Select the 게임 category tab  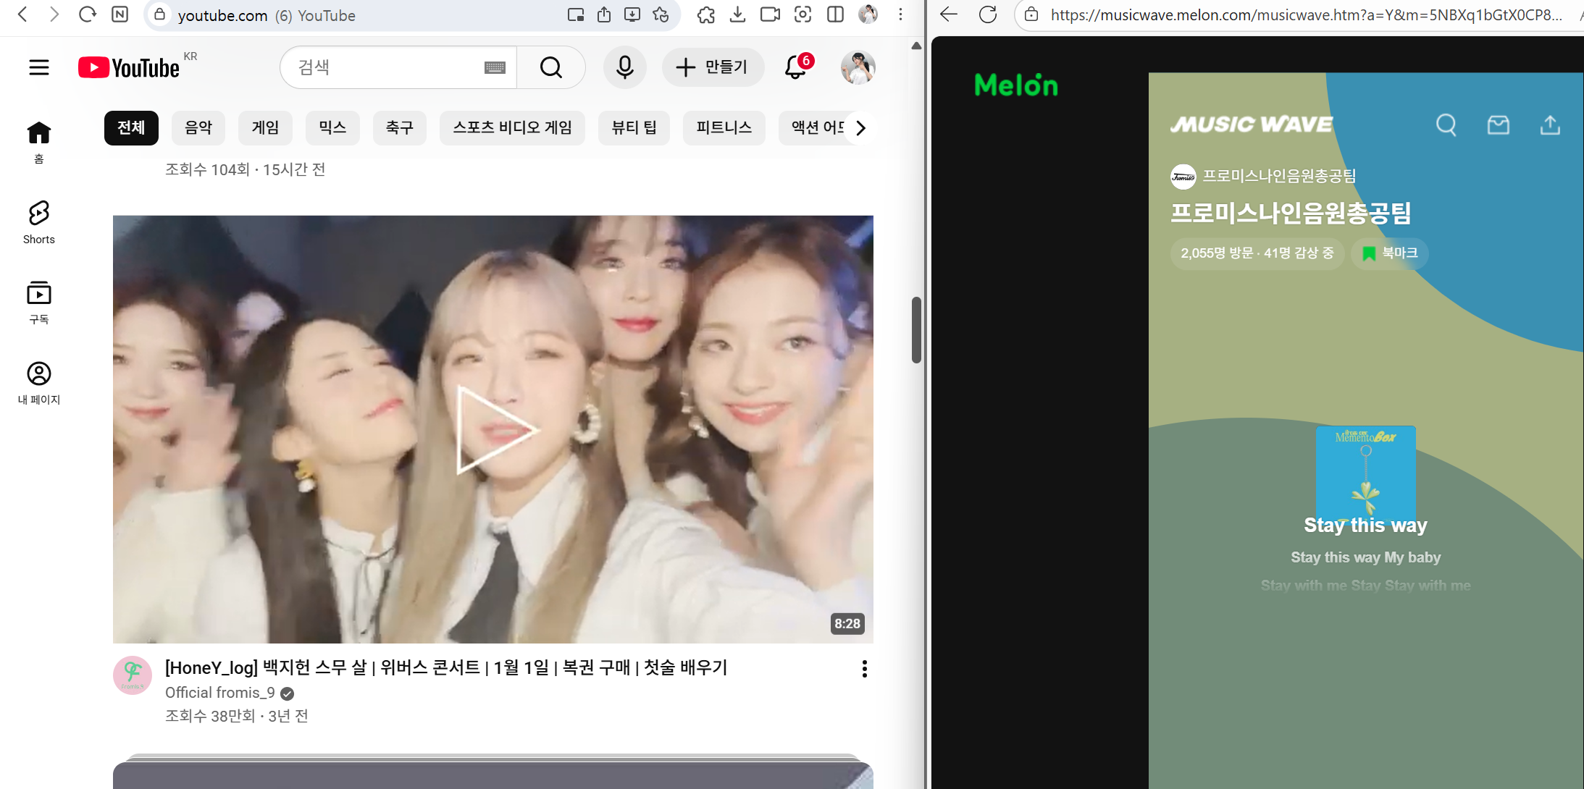pyautogui.click(x=265, y=127)
